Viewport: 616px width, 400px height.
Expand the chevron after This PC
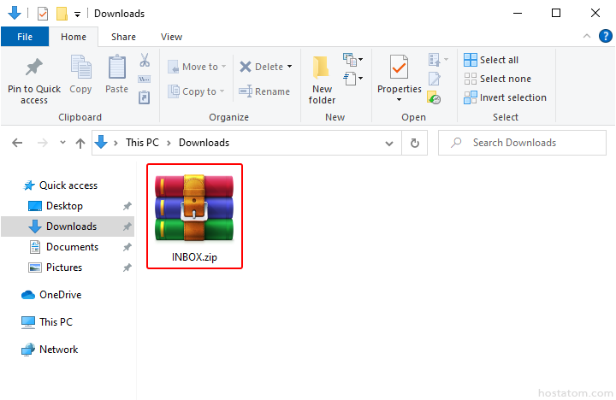169,144
